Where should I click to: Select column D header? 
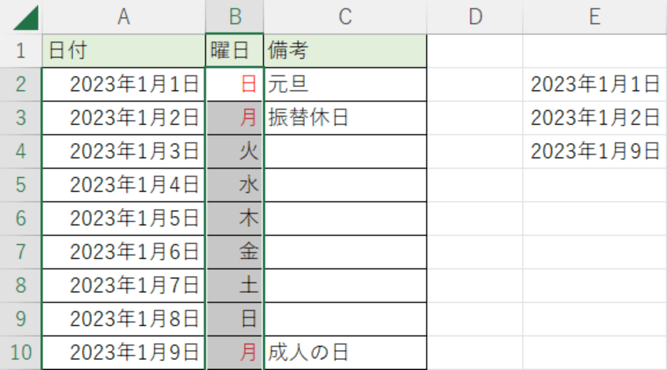[475, 17]
